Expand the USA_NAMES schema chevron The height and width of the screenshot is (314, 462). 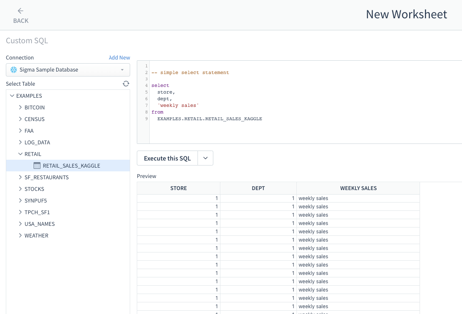20,224
